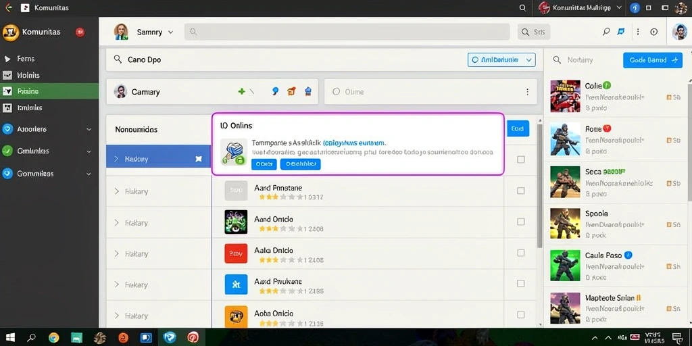Click the Gode Barnd button

coord(653,60)
